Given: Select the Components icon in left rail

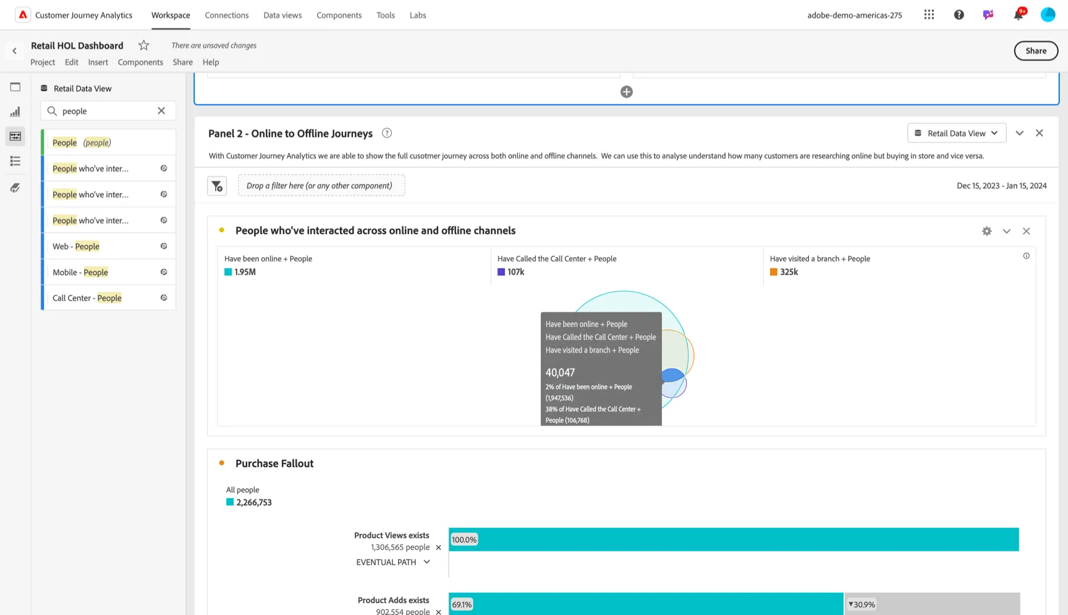Looking at the screenshot, I should click(15, 137).
